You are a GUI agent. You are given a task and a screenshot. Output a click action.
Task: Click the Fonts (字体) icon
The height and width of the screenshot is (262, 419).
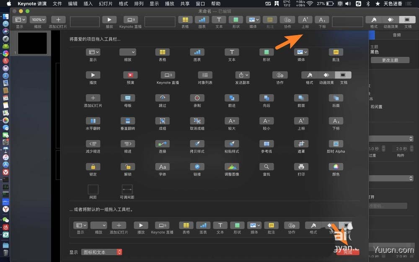pos(162,167)
